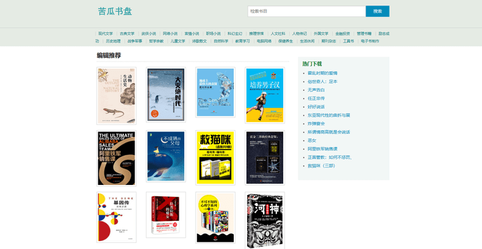Browse the 职场小说 category
The height and width of the screenshot is (249, 482).
pos(214,34)
